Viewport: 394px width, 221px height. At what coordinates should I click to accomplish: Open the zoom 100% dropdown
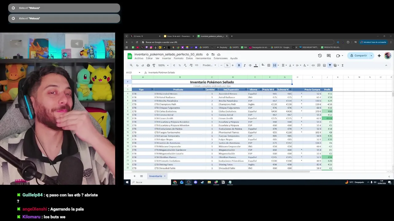(x=163, y=65)
